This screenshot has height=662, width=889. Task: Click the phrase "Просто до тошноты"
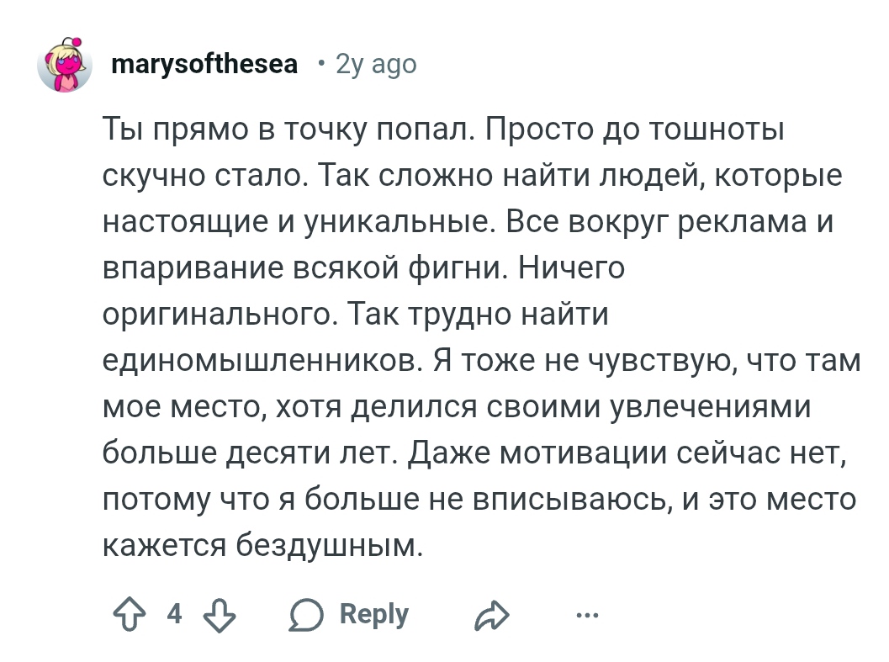(634, 131)
